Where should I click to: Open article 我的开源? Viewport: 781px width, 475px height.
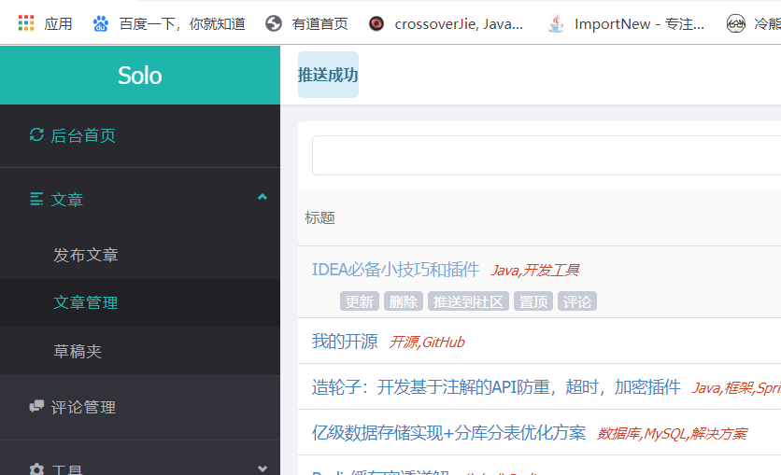pos(345,342)
